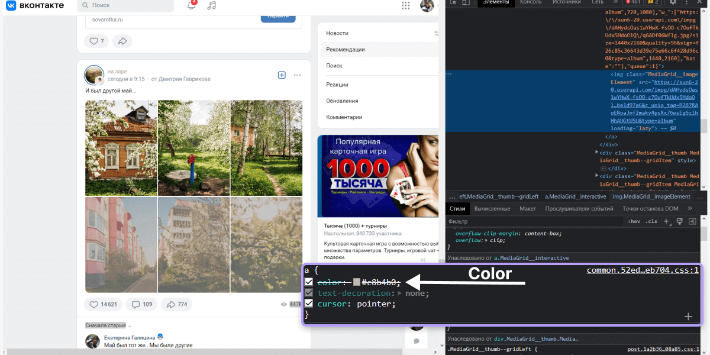Viewport: 710px width, 355px height.
Task: Open the на заре post options menu
Action: pyautogui.click(x=297, y=75)
